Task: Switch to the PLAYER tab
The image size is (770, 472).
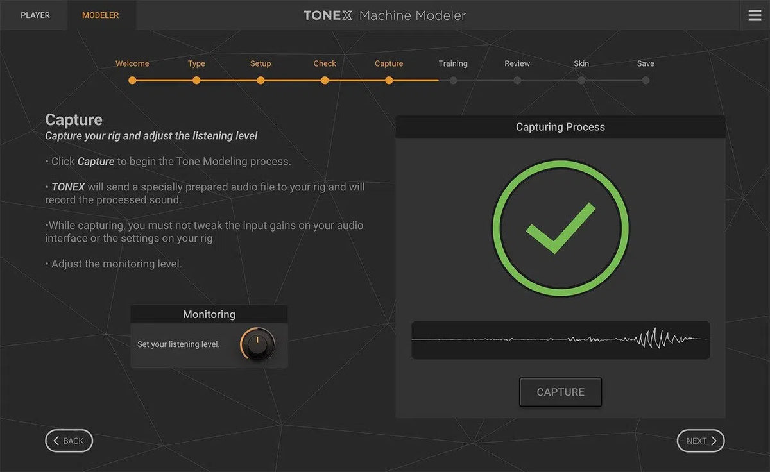Action: [35, 15]
